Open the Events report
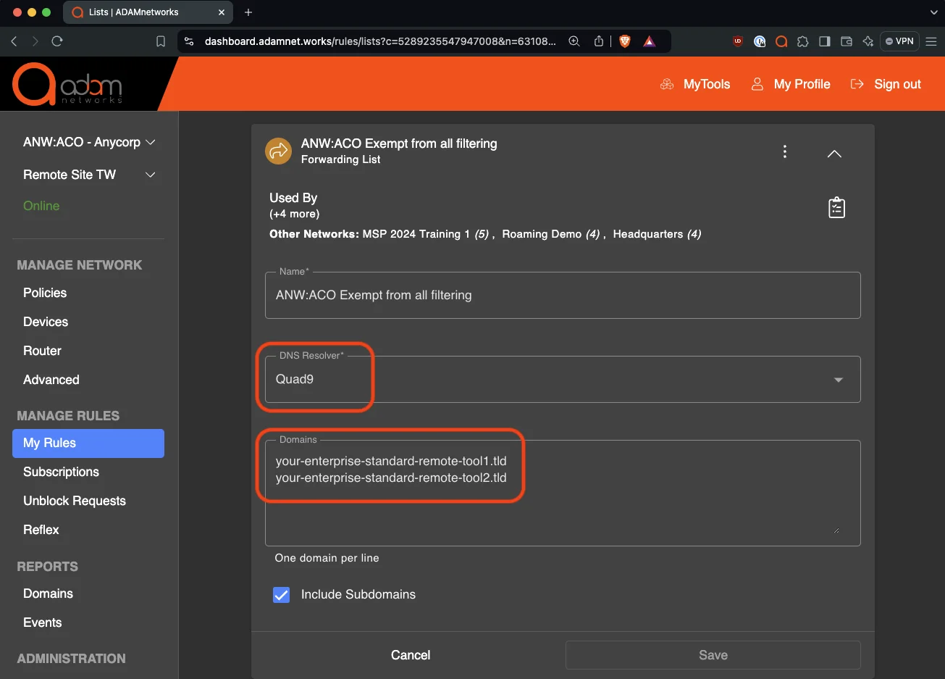This screenshot has width=945, height=679. point(43,622)
